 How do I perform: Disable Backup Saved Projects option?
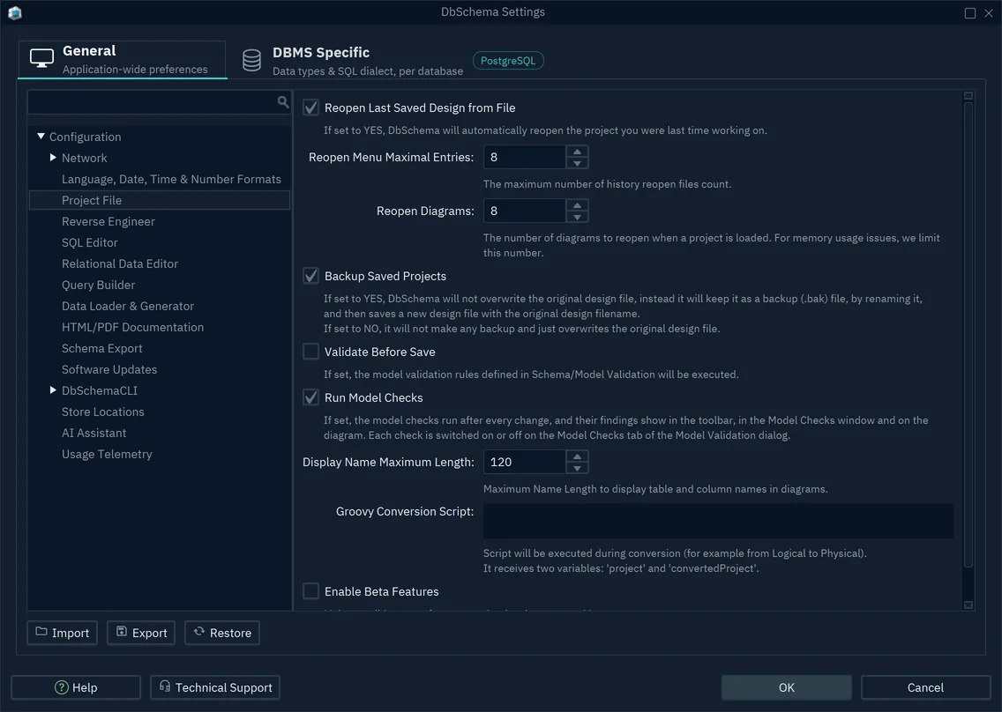click(x=310, y=276)
